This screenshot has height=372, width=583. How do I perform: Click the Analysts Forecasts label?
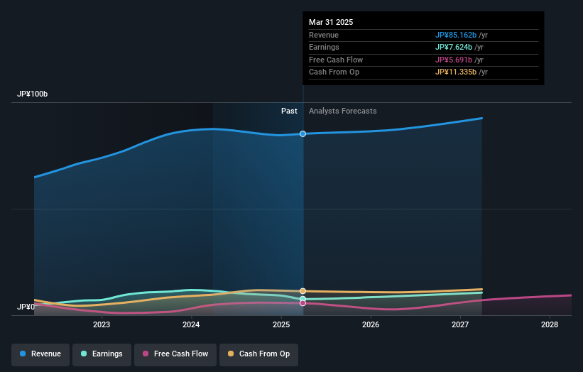pyautogui.click(x=343, y=111)
